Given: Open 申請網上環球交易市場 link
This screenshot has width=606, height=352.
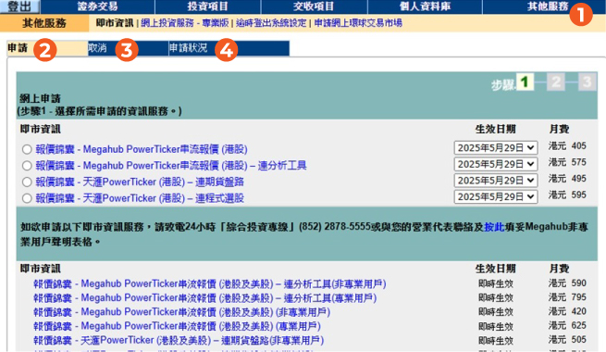Looking at the screenshot, I should [x=358, y=23].
